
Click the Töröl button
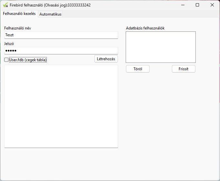pyautogui.click(x=138, y=69)
